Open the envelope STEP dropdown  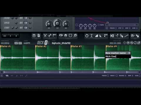pos(121,28)
